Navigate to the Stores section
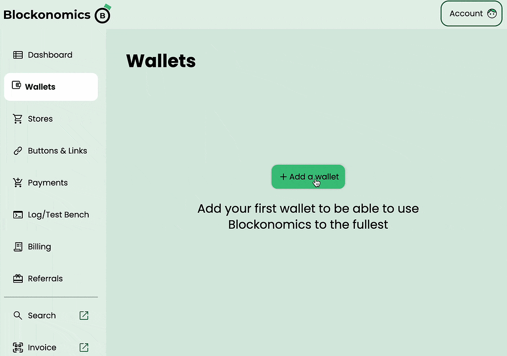Viewport: 507px width, 356px height. (40, 118)
